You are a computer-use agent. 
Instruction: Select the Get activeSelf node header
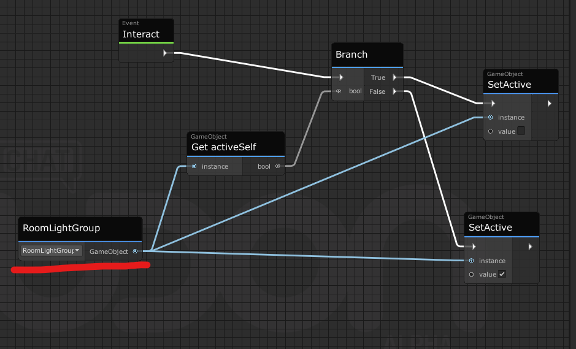[236, 144]
